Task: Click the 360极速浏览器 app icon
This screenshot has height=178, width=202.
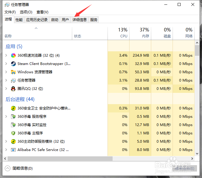Action: [13, 55]
